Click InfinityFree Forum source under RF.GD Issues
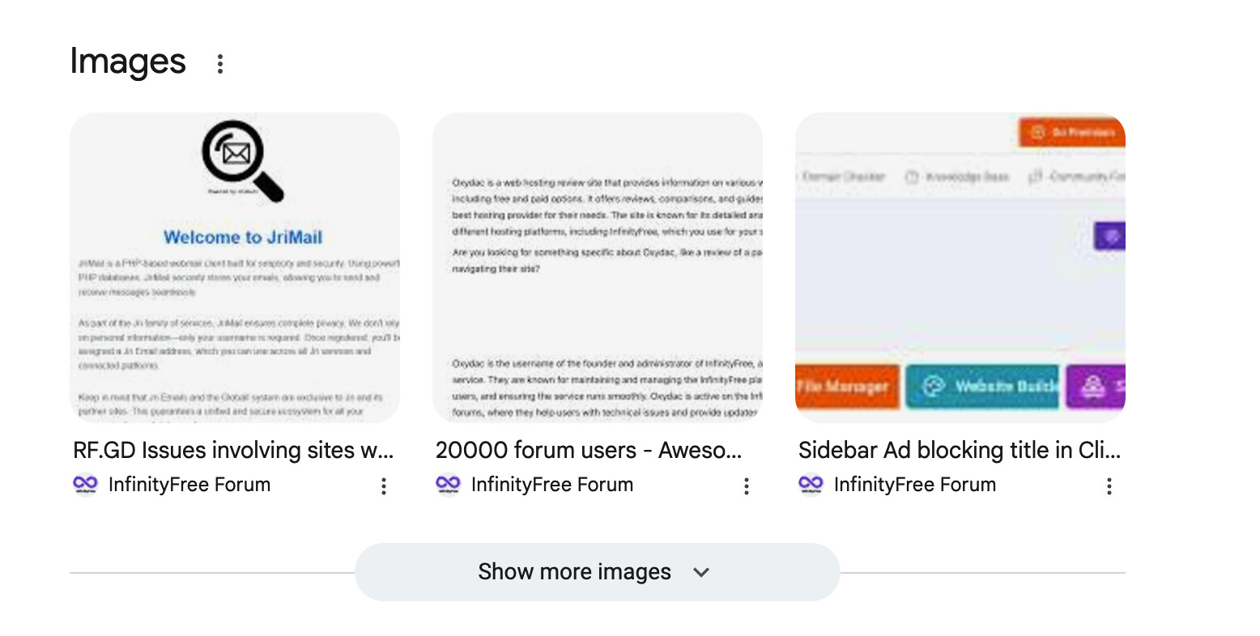The width and height of the screenshot is (1260, 636). pyautogui.click(x=189, y=485)
